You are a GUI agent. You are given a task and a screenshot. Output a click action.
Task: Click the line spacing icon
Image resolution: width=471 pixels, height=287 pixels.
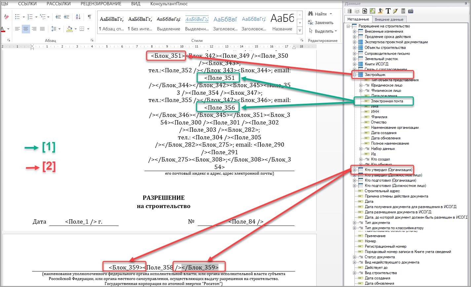[54, 29]
